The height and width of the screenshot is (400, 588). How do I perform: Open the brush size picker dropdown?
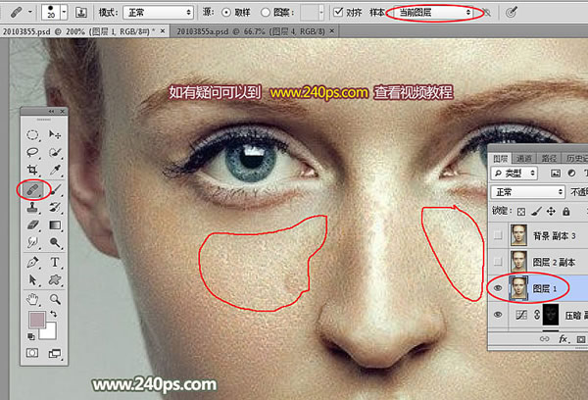64,13
